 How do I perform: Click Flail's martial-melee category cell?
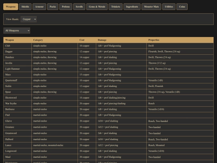pos(55,115)
